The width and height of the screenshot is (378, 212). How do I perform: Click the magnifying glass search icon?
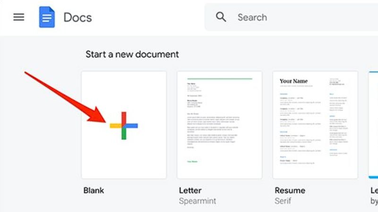pos(221,17)
